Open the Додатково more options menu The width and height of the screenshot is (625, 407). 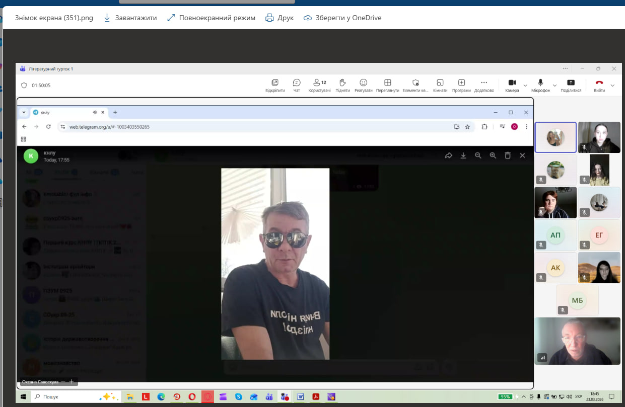(x=484, y=83)
